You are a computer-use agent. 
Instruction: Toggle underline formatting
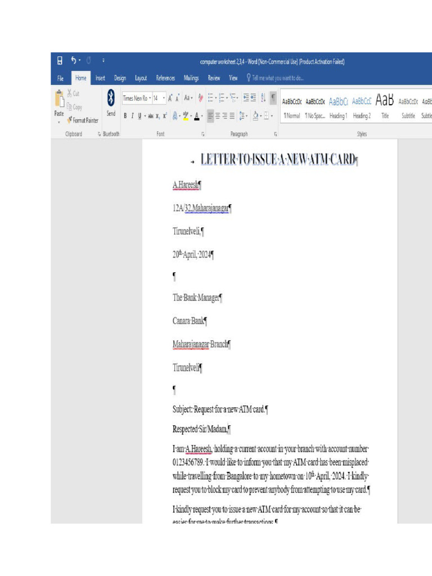[139, 116]
